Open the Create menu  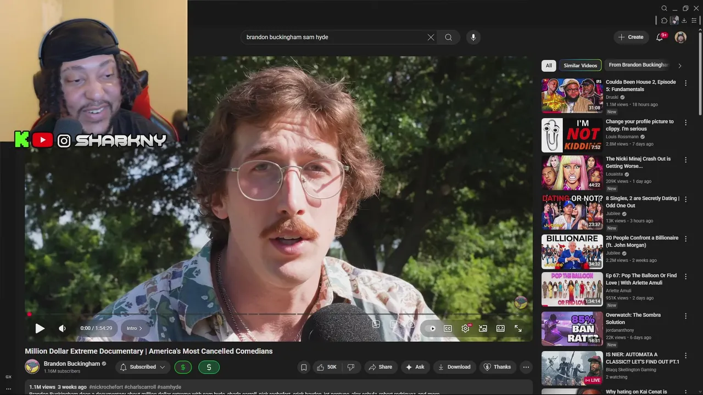[631, 37]
